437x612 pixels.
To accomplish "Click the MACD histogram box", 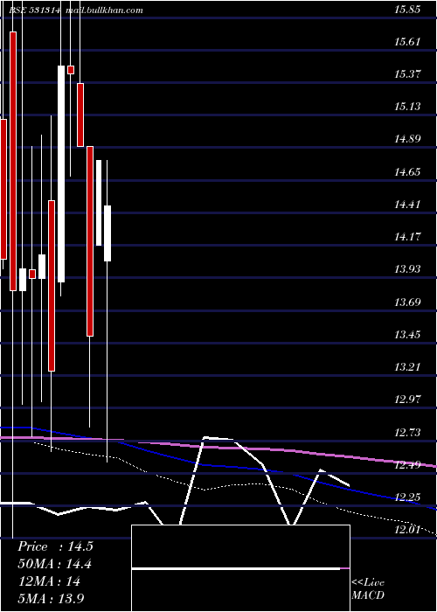I will (240, 568).
